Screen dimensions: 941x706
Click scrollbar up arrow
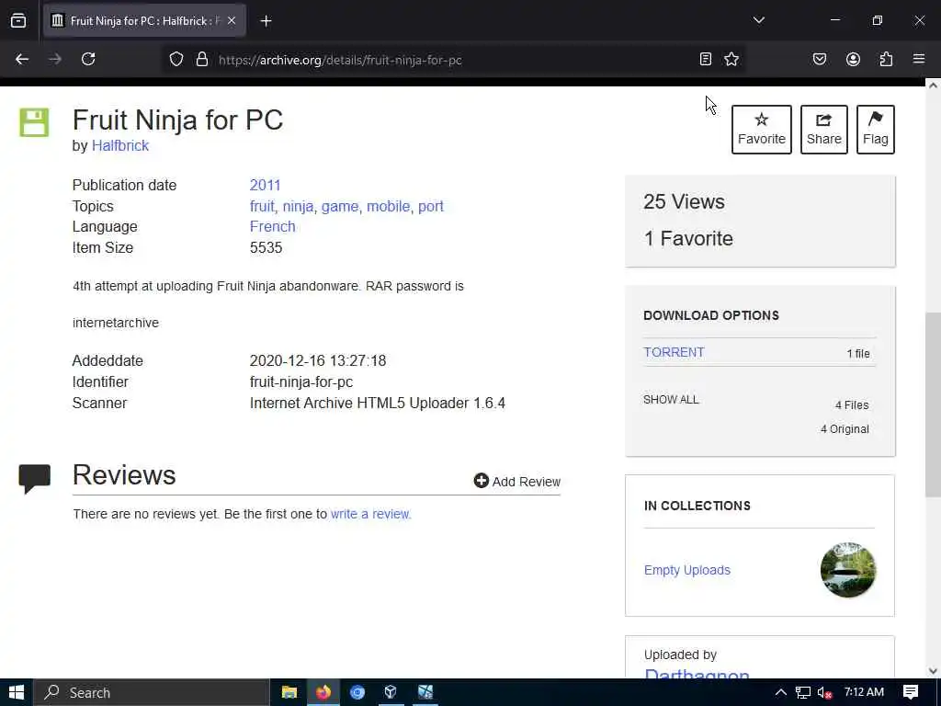933,85
